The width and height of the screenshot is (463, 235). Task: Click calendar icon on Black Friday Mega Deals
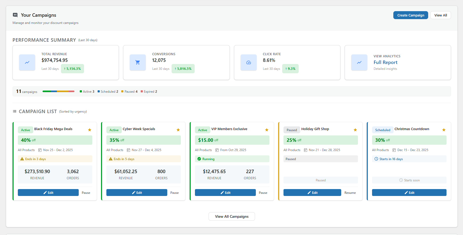pyautogui.click(x=40, y=150)
